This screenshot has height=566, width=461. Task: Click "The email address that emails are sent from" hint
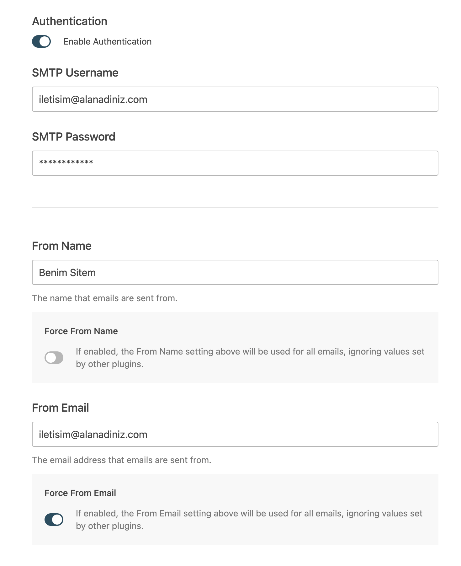[x=122, y=460]
